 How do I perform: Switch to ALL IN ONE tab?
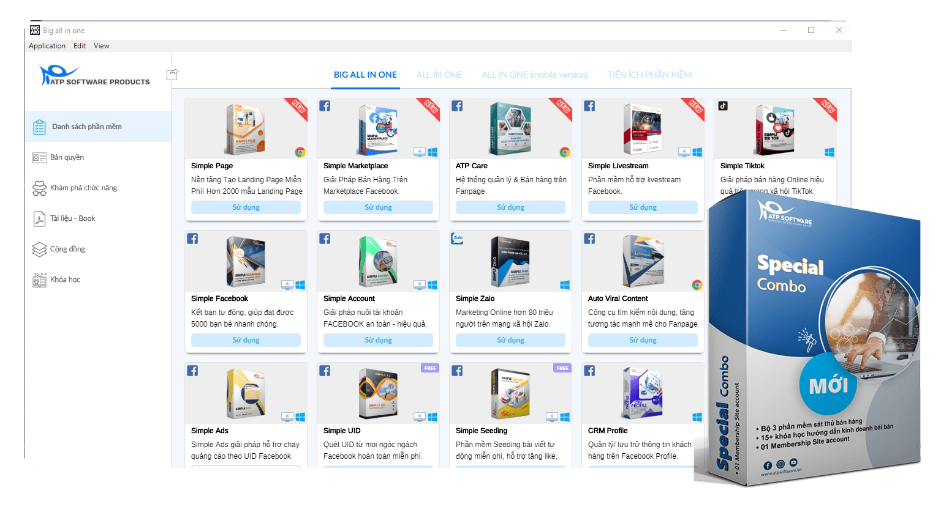click(x=439, y=75)
